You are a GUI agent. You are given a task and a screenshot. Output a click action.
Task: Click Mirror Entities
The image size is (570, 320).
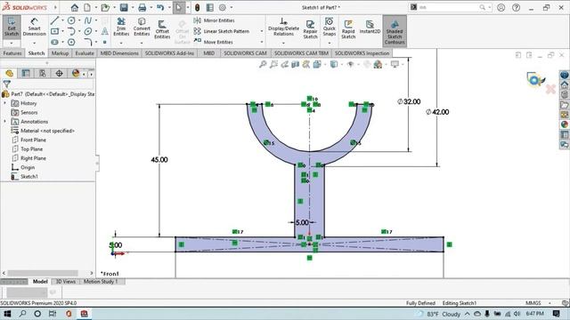pos(214,20)
